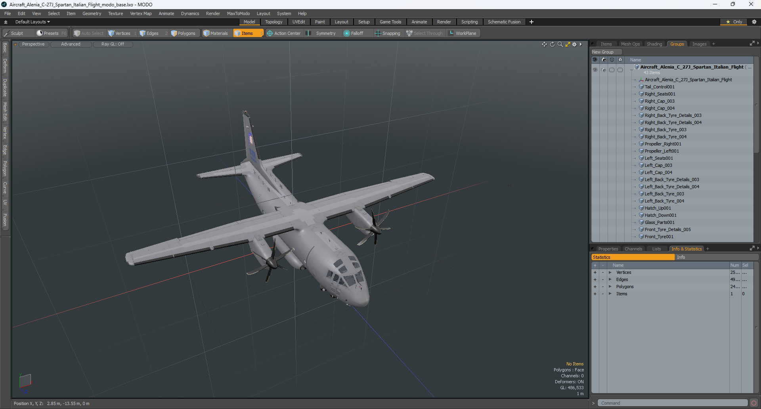761x409 pixels.
Task: Click the eye column header icon
Action: pyautogui.click(x=595, y=60)
